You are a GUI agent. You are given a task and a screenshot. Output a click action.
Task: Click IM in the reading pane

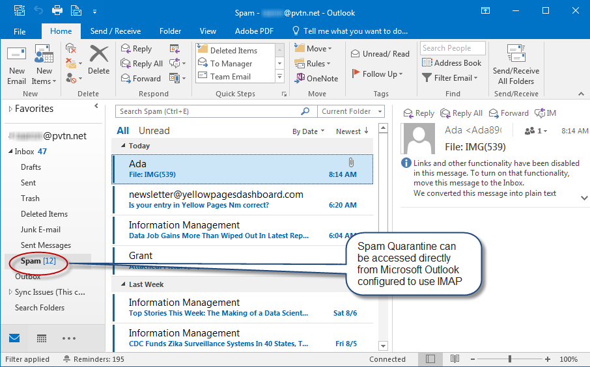tap(545, 113)
